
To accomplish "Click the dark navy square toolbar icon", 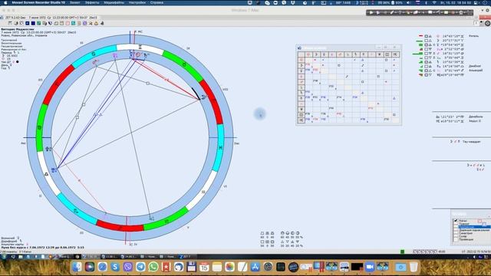I will (33, 23).
